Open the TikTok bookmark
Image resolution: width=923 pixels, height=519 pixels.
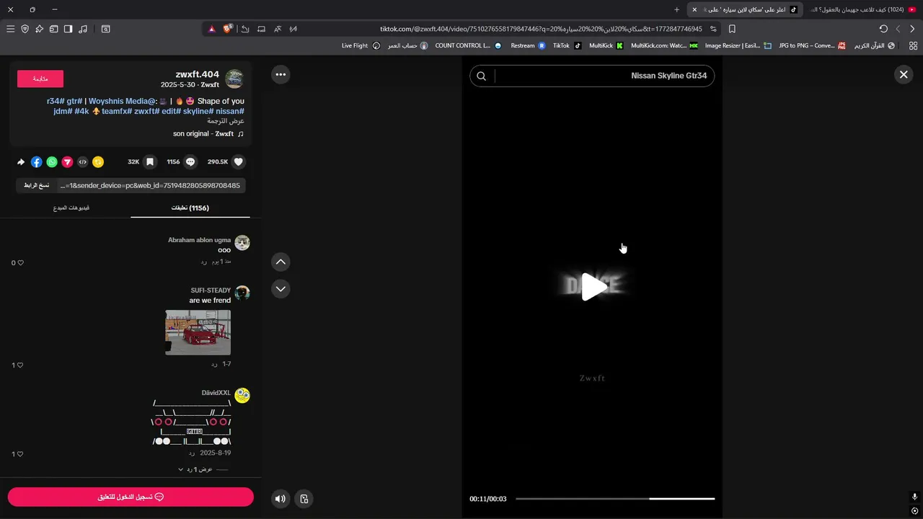tap(567, 45)
